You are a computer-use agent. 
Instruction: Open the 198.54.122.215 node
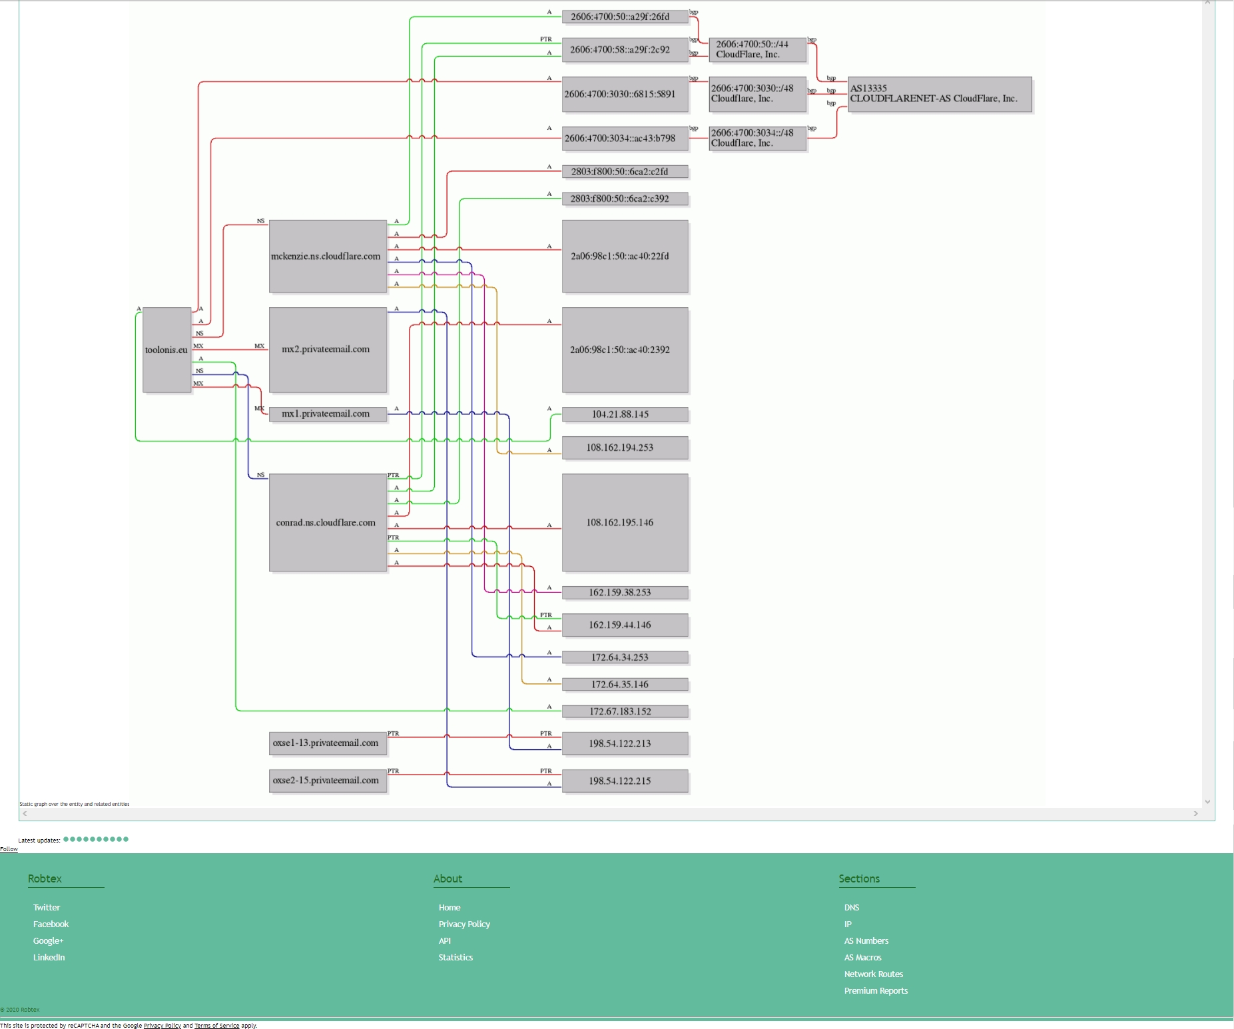coord(625,781)
